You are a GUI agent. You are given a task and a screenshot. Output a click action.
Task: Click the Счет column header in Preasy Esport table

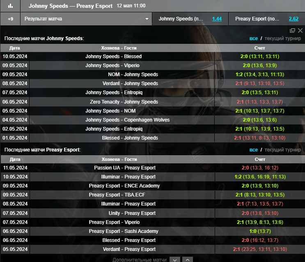(x=260, y=159)
